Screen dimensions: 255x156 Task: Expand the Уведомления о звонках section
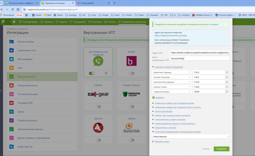coord(165,127)
